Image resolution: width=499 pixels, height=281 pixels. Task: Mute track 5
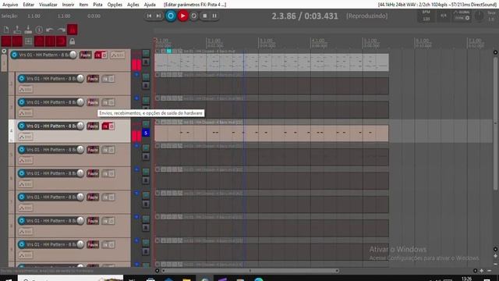click(x=146, y=148)
